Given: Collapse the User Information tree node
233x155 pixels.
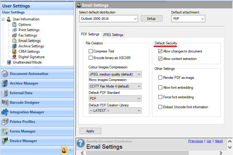Looking at the screenshot, I should click(3, 19).
